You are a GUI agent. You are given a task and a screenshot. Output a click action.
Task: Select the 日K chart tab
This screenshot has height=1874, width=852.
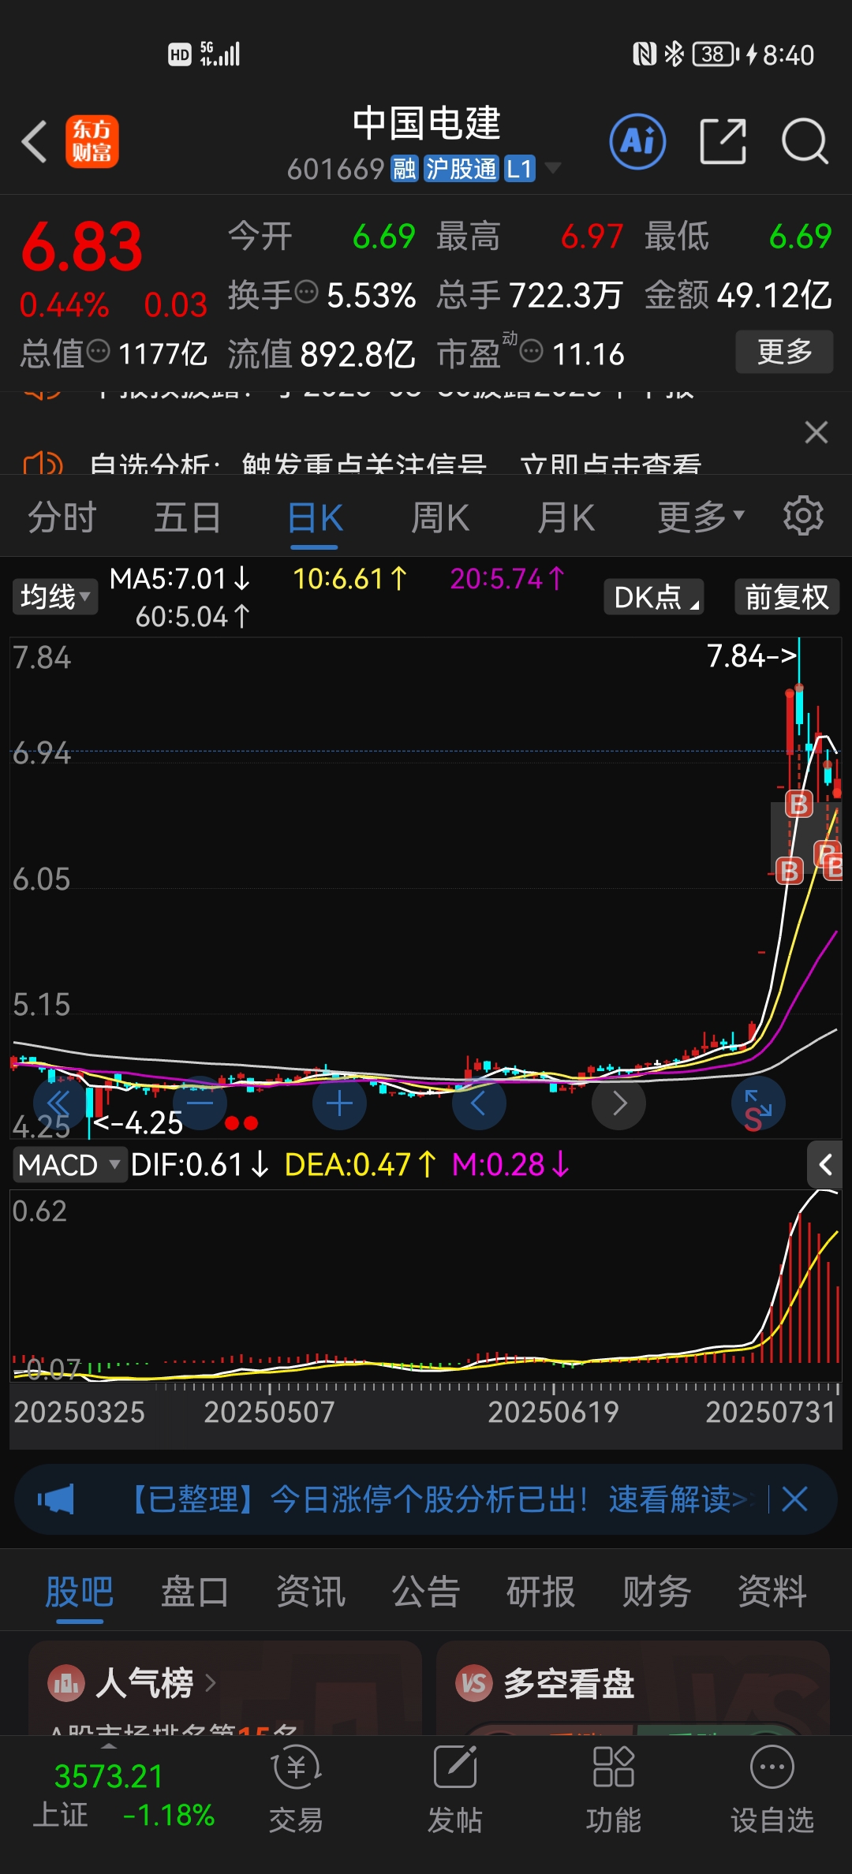point(315,518)
